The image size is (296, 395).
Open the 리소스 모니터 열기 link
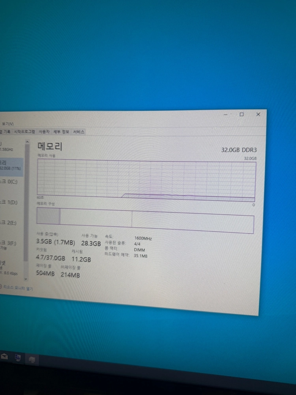[18, 288]
